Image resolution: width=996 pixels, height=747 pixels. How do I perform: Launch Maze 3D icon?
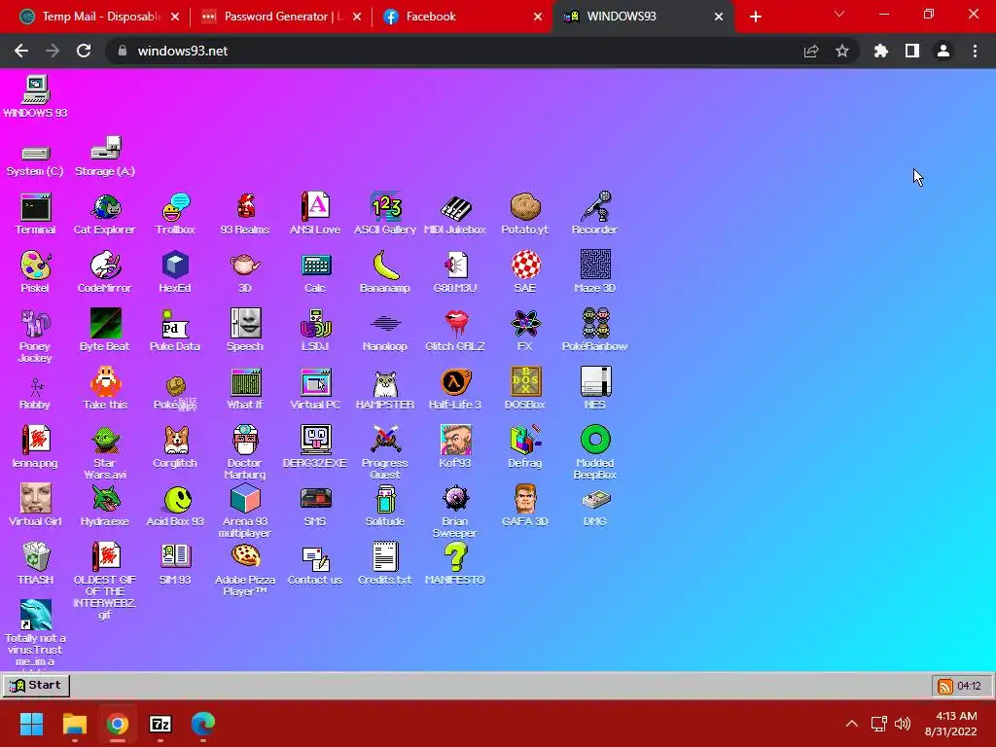[595, 272]
